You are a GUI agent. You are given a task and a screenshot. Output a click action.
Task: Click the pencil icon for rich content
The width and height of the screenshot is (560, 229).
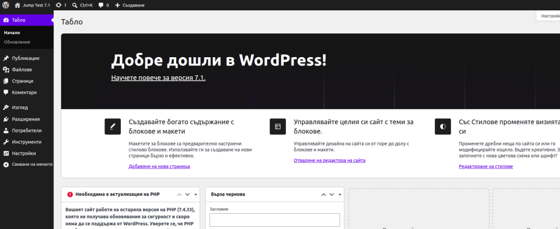[x=113, y=126]
